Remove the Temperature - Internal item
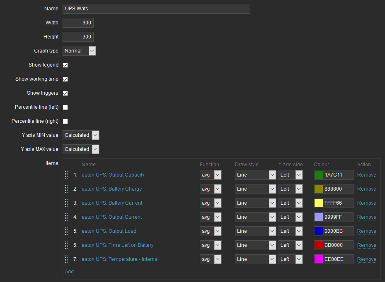 367,259
